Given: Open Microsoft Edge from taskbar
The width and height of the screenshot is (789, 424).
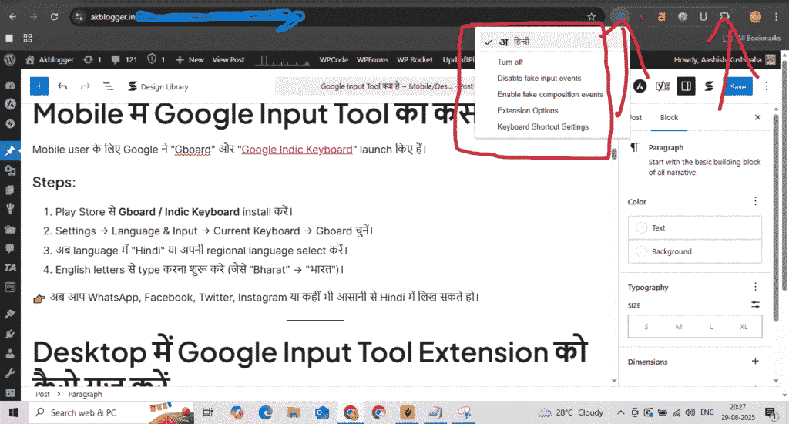Looking at the screenshot, I should pyautogui.click(x=265, y=413).
